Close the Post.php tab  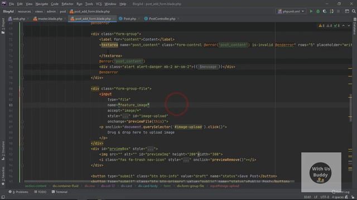(x=138, y=19)
